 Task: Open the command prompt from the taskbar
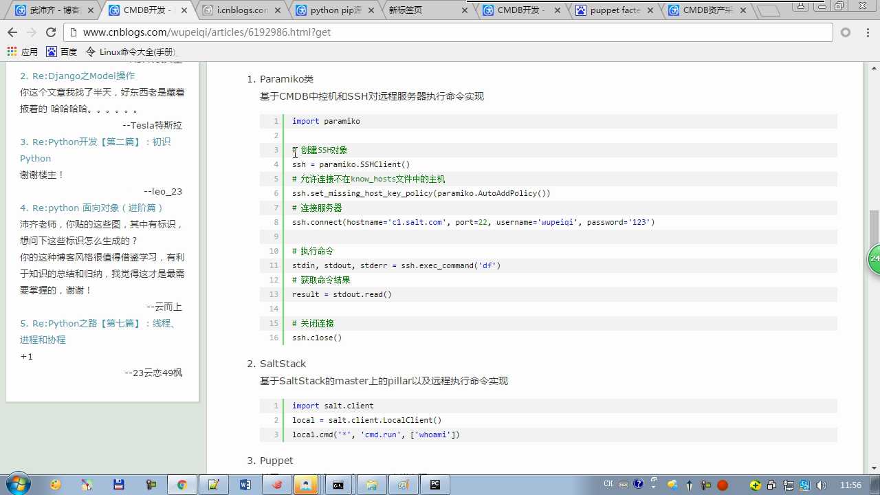[339, 485]
